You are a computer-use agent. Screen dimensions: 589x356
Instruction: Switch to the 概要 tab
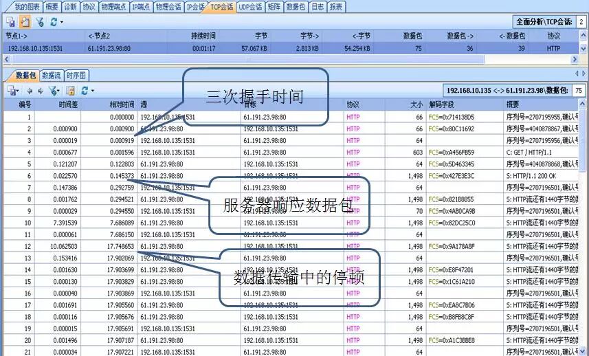click(x=52, y=7)
